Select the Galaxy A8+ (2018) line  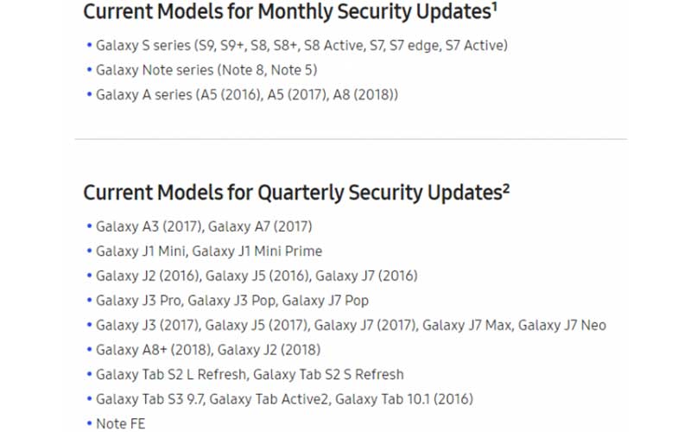[x=208, y=350]
